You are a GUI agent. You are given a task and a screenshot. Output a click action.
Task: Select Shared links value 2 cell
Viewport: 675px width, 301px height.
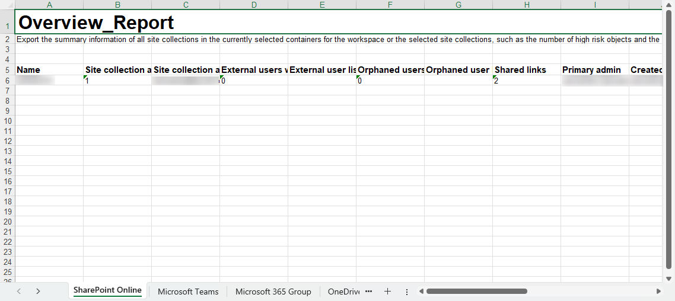(527, 80)
